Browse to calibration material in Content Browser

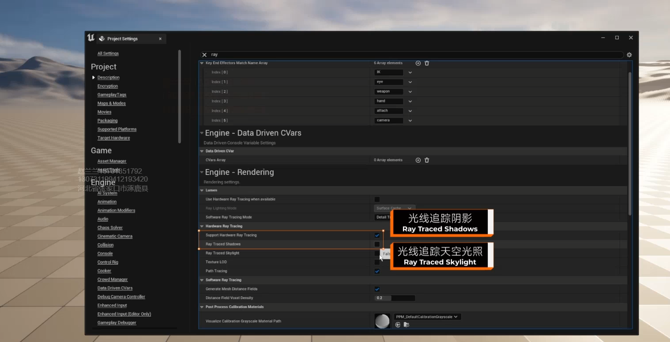[407, 325]
